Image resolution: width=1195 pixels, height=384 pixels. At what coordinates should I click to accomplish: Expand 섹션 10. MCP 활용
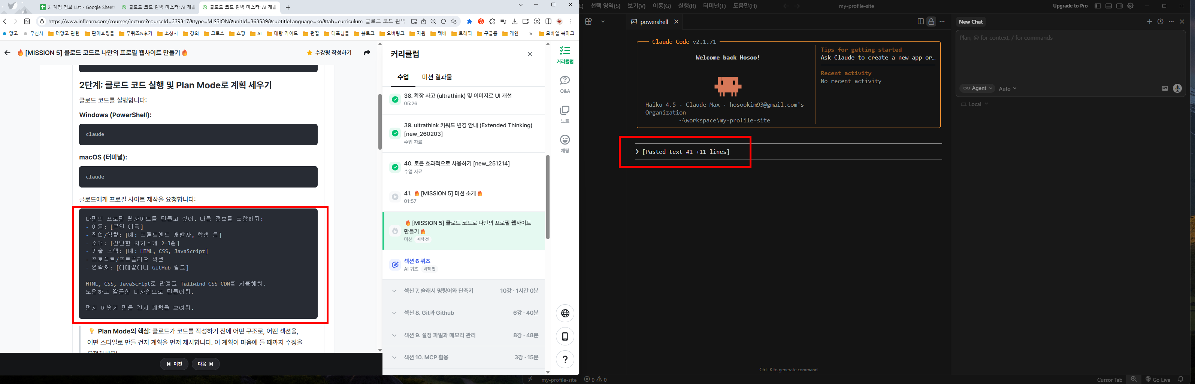click(463, 357)
